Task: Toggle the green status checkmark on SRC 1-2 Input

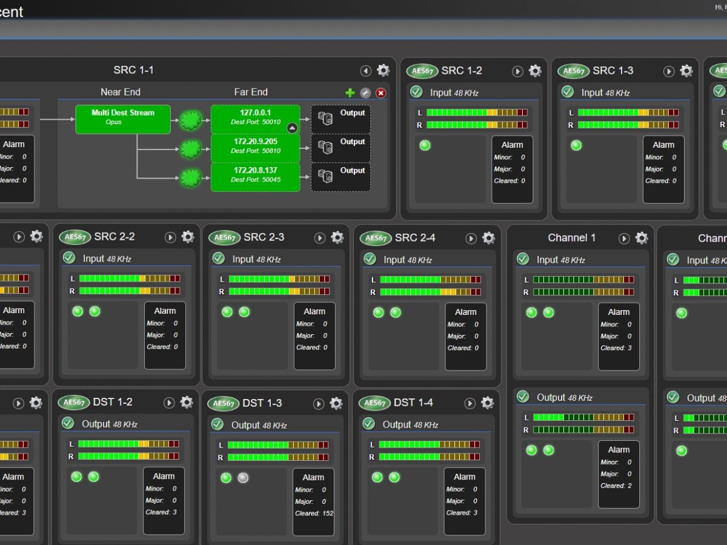Action: (416, 92)
